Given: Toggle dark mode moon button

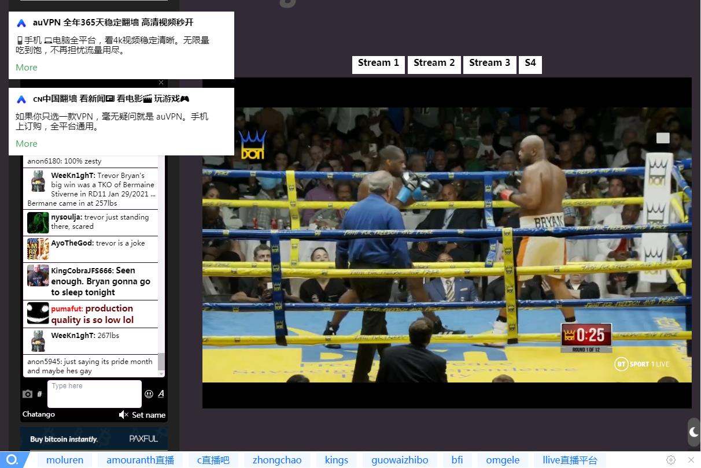Looking at the screenshot, I should [x=694, y=432].
